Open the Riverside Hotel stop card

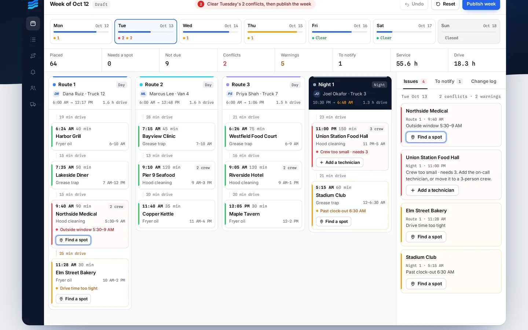tap(263, 175)
